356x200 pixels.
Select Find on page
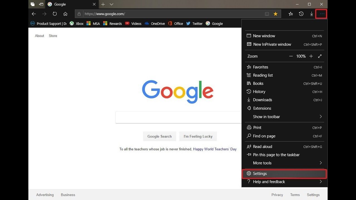285,136
